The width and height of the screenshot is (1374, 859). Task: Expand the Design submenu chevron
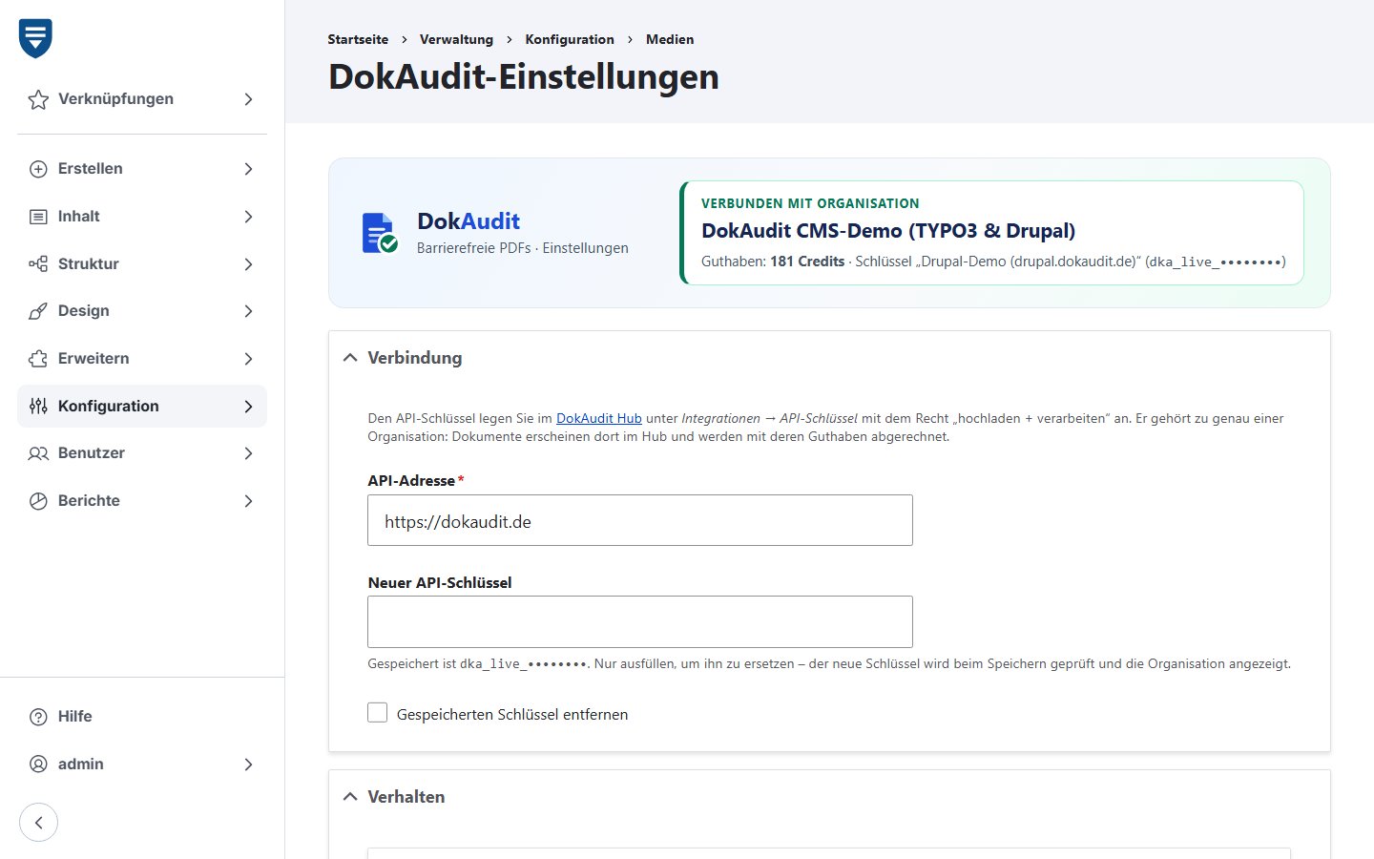(248, 311)
